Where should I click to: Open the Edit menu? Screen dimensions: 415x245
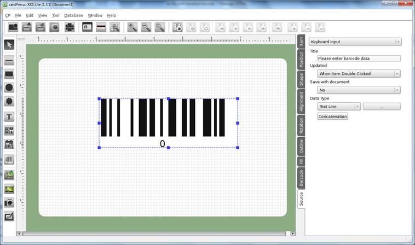pyautogui.click(x=30, y=15)
